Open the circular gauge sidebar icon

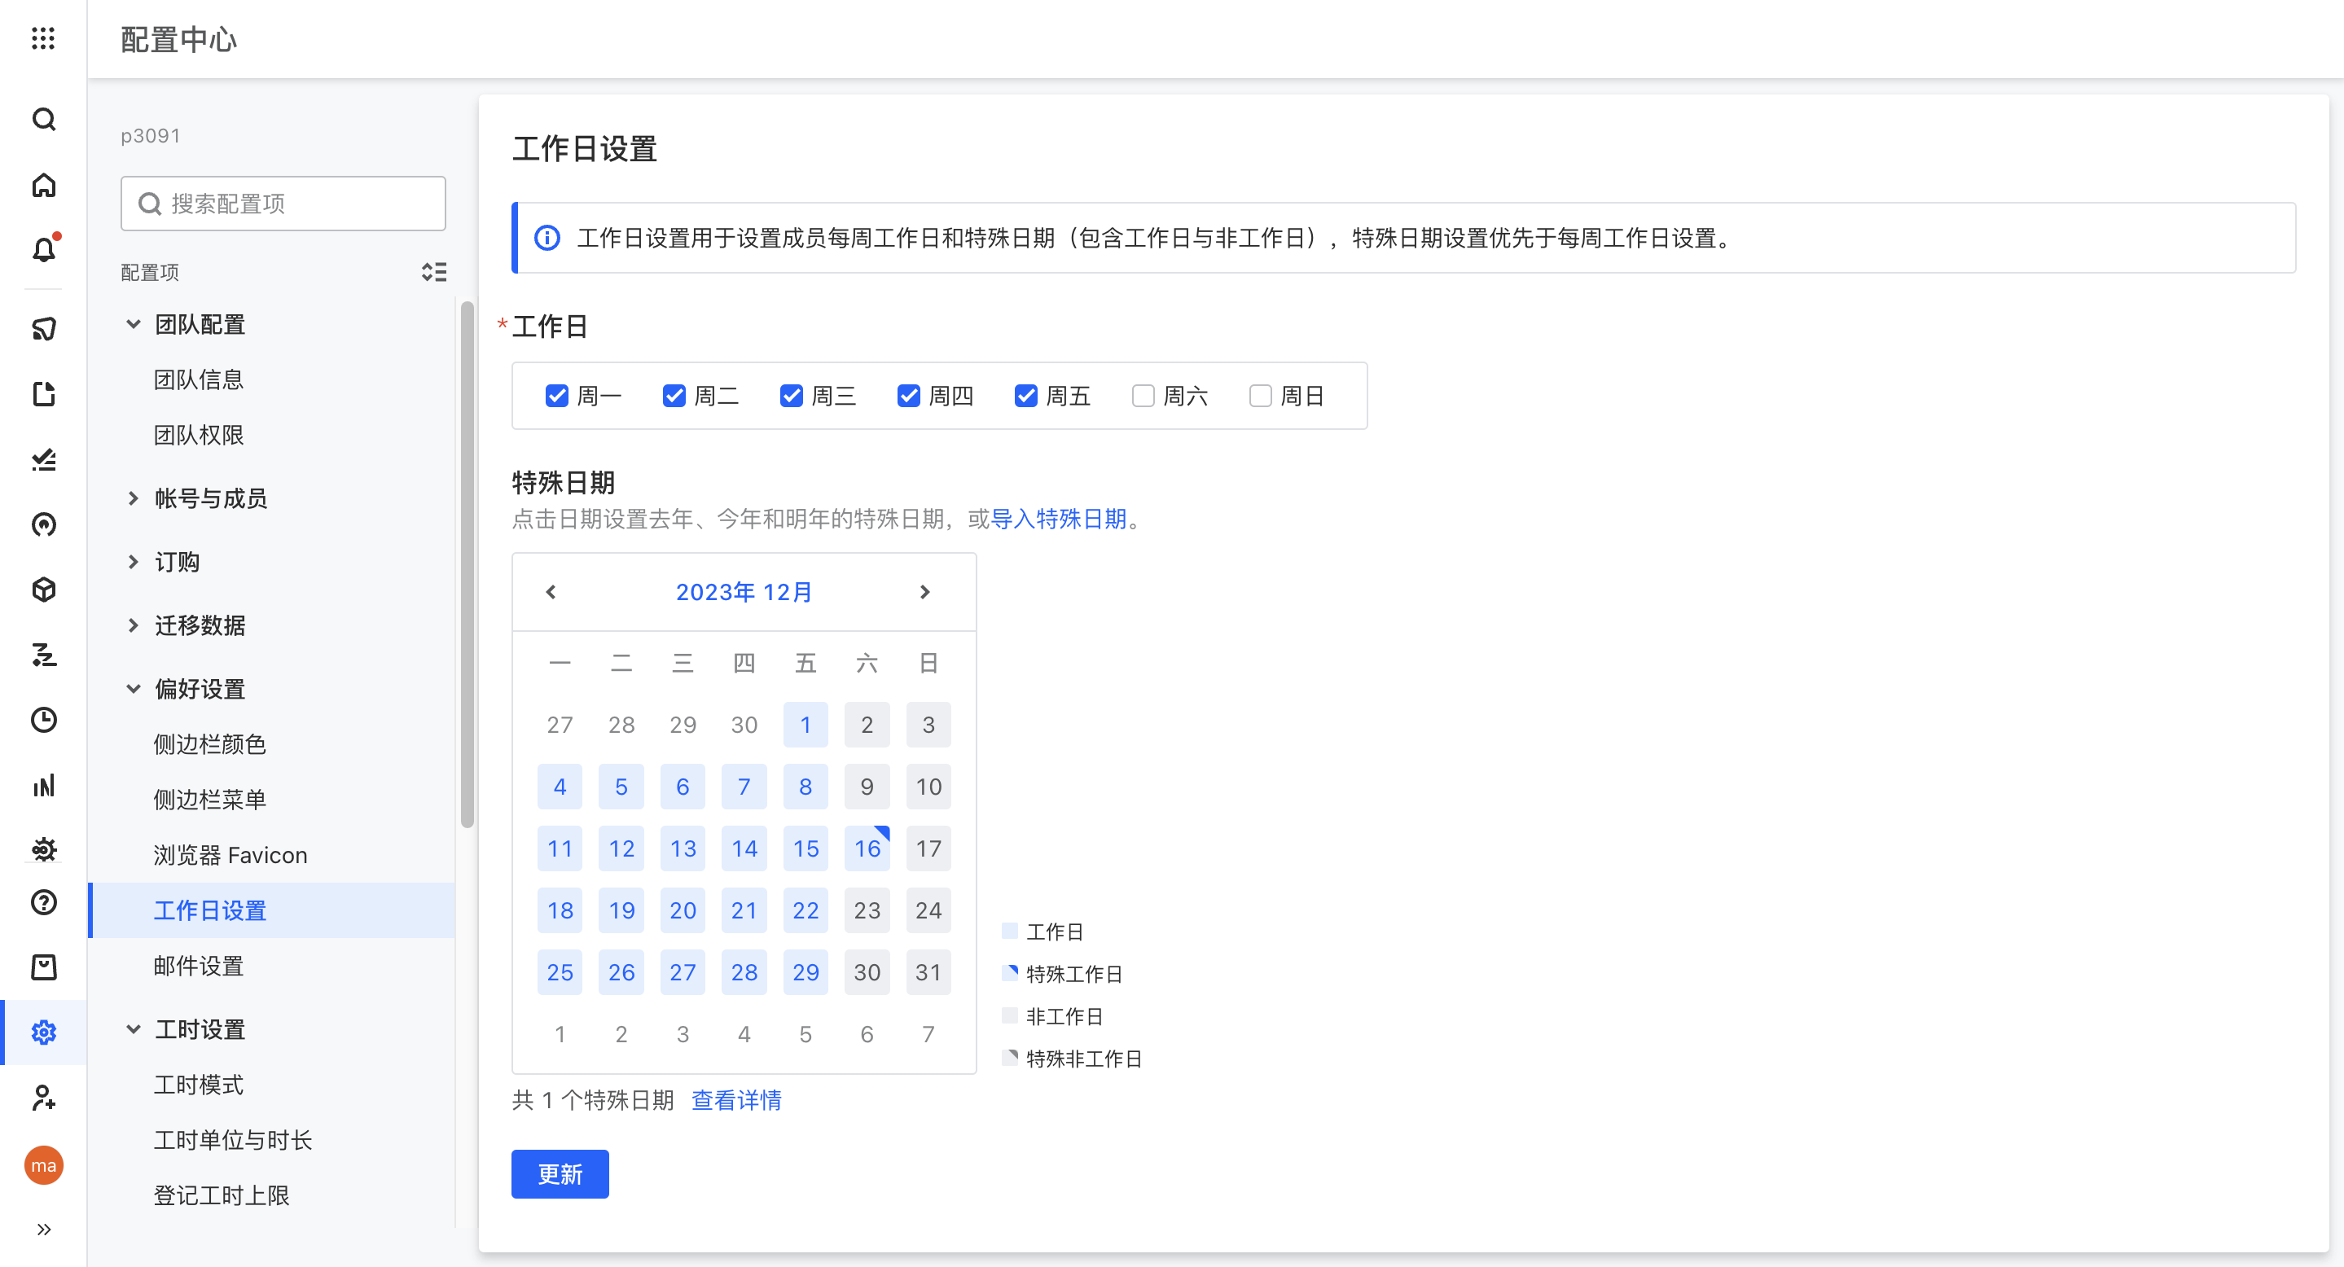pyautogui.click(x=44, y=525)
